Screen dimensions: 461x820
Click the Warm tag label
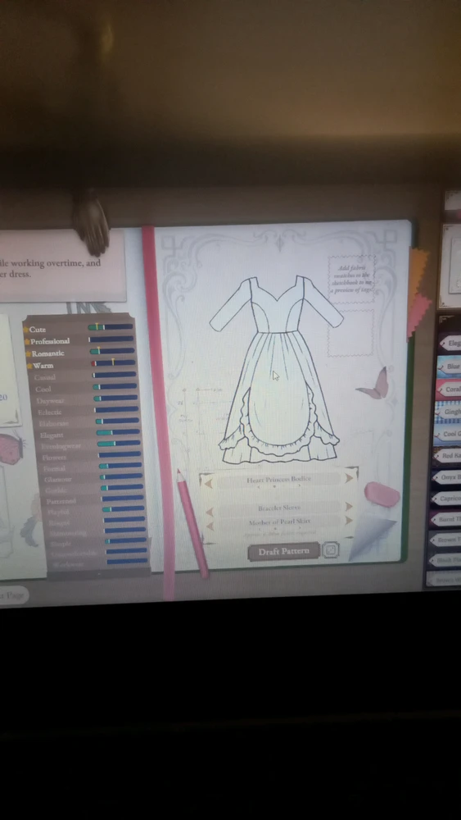tap(43, 366)
